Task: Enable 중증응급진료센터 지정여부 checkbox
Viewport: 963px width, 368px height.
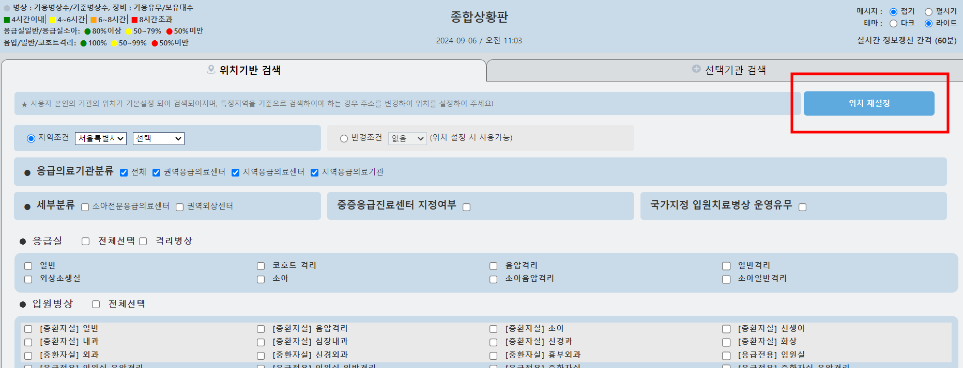Action: coord(466,207)
